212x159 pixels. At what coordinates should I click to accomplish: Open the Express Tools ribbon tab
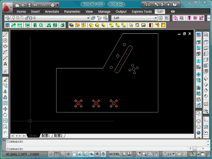[x=142, y=11]
